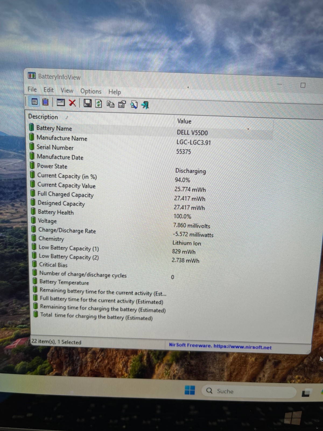The width and height of the screenshot is (323, 431).
Task: Click the Find magnifier toolbar icon
Action: coord(134,105)
